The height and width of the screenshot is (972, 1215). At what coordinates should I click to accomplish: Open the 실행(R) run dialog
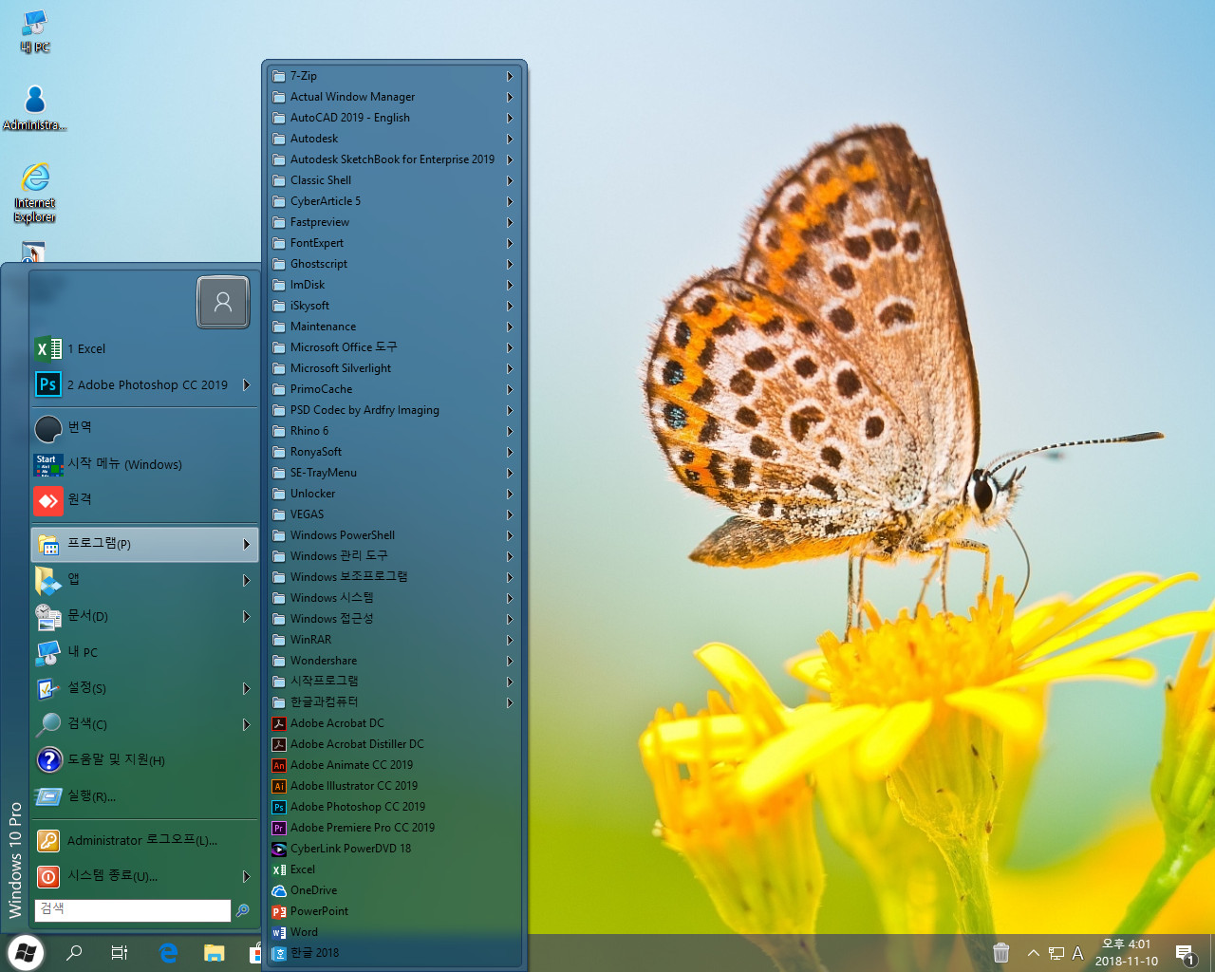click(x=144, y=796)
